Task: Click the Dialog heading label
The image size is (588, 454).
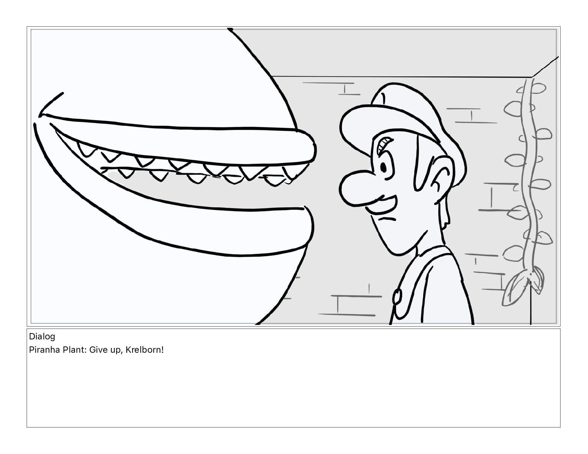Action: tap(42, 336)
